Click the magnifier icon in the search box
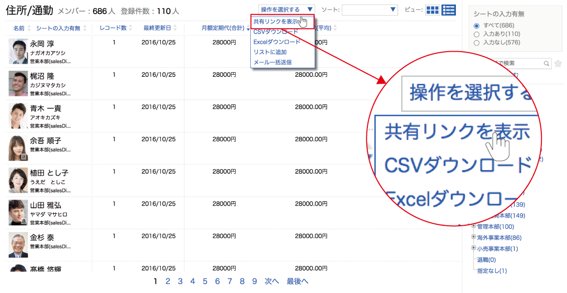The width and height of the screenshot is (567, 293). [x=546, y=64]
